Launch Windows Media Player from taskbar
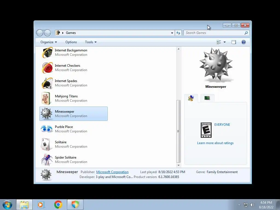 (x=41, y=205)
